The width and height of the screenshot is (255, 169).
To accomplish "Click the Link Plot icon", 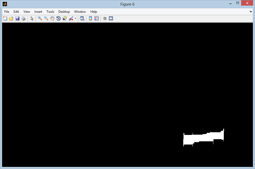I will pos(82,18).
